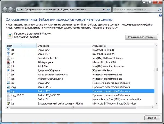Click the .jpg_160x120 file icon
The height and width of the screenshot is (124, 164).
(x=8, y=95)
